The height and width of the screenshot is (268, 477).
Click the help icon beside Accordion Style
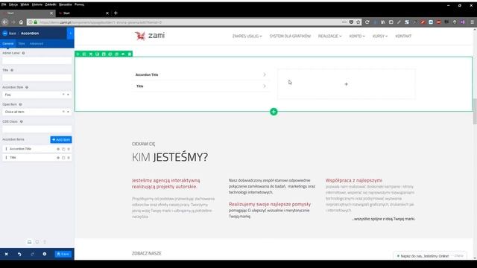pos(27,88)
